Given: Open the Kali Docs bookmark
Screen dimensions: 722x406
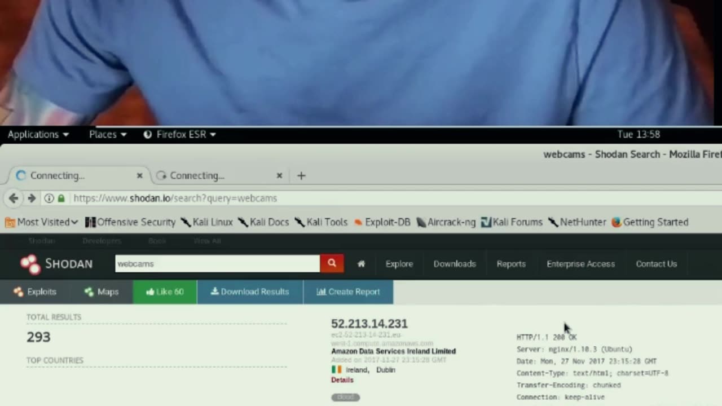Looking at the screenshot, I should tap(263, 222).
